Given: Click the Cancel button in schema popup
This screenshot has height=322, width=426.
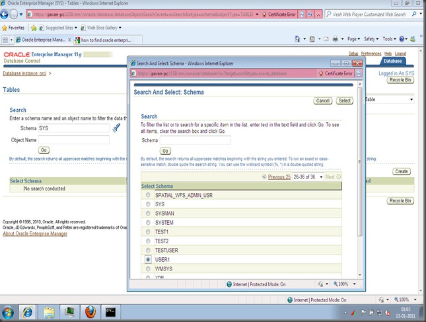Looking at the screenshot, I should [x=323, y=101].
